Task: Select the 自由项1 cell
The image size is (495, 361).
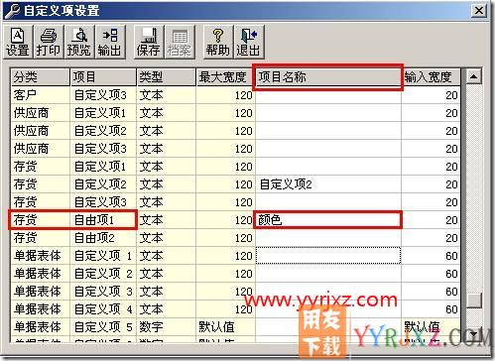Action: 103,220
